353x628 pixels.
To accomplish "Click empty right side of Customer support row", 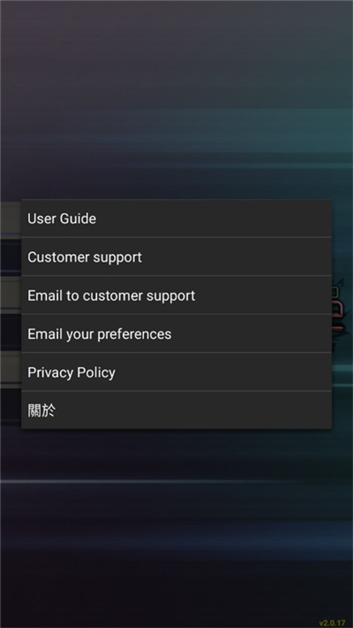I will coord(240,257).
